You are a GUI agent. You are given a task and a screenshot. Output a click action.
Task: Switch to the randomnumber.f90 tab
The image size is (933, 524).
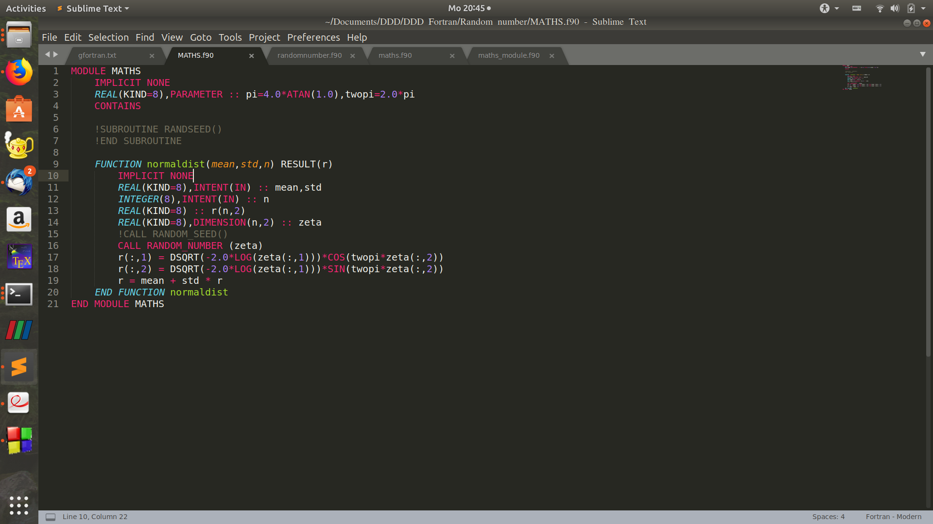click(310, 56)
